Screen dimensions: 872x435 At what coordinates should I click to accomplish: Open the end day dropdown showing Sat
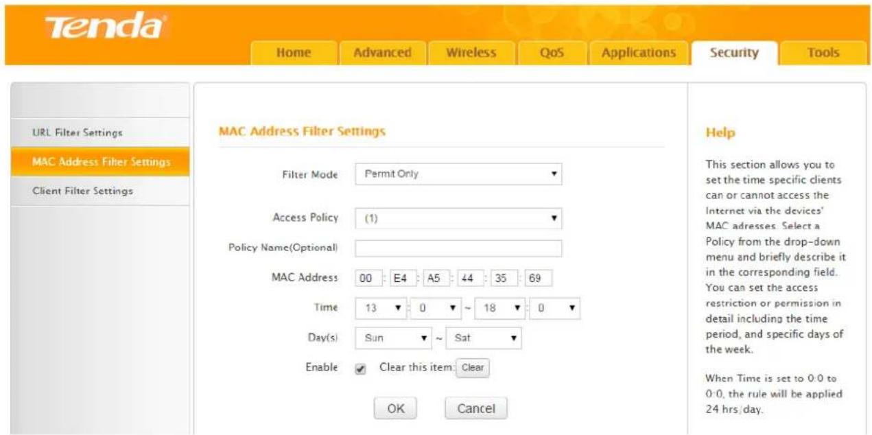click(x=484, y=338)
